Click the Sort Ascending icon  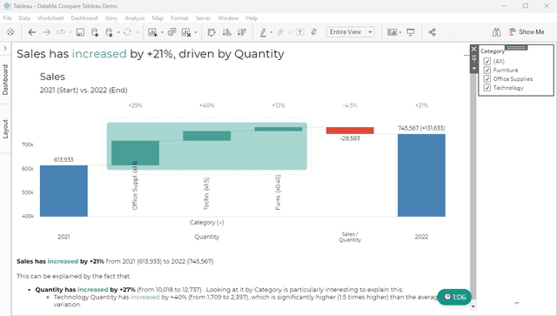click(x=226, y=32)
